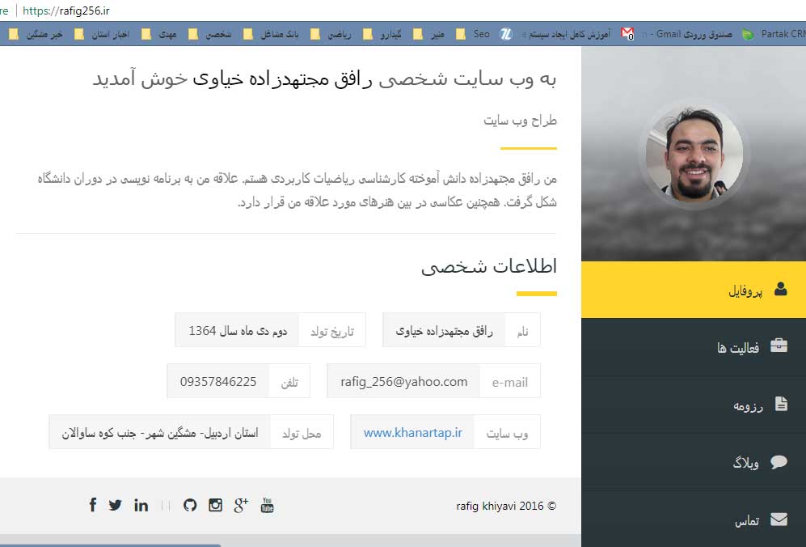This screenshot has width=806, height=547.
Task: Click the Gmail bookmark icon
Action: click(x=627, y=34)
